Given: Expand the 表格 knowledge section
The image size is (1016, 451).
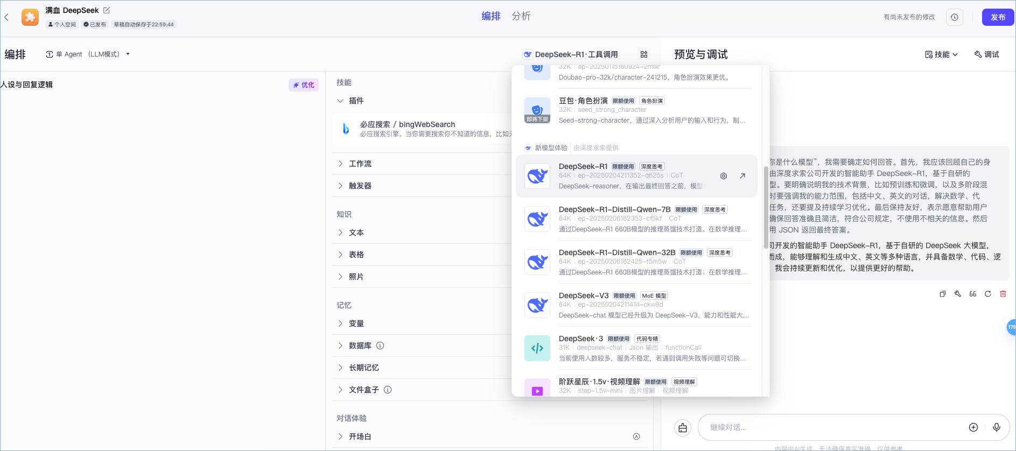Looking at the screenshot, I should pos(340,255).
